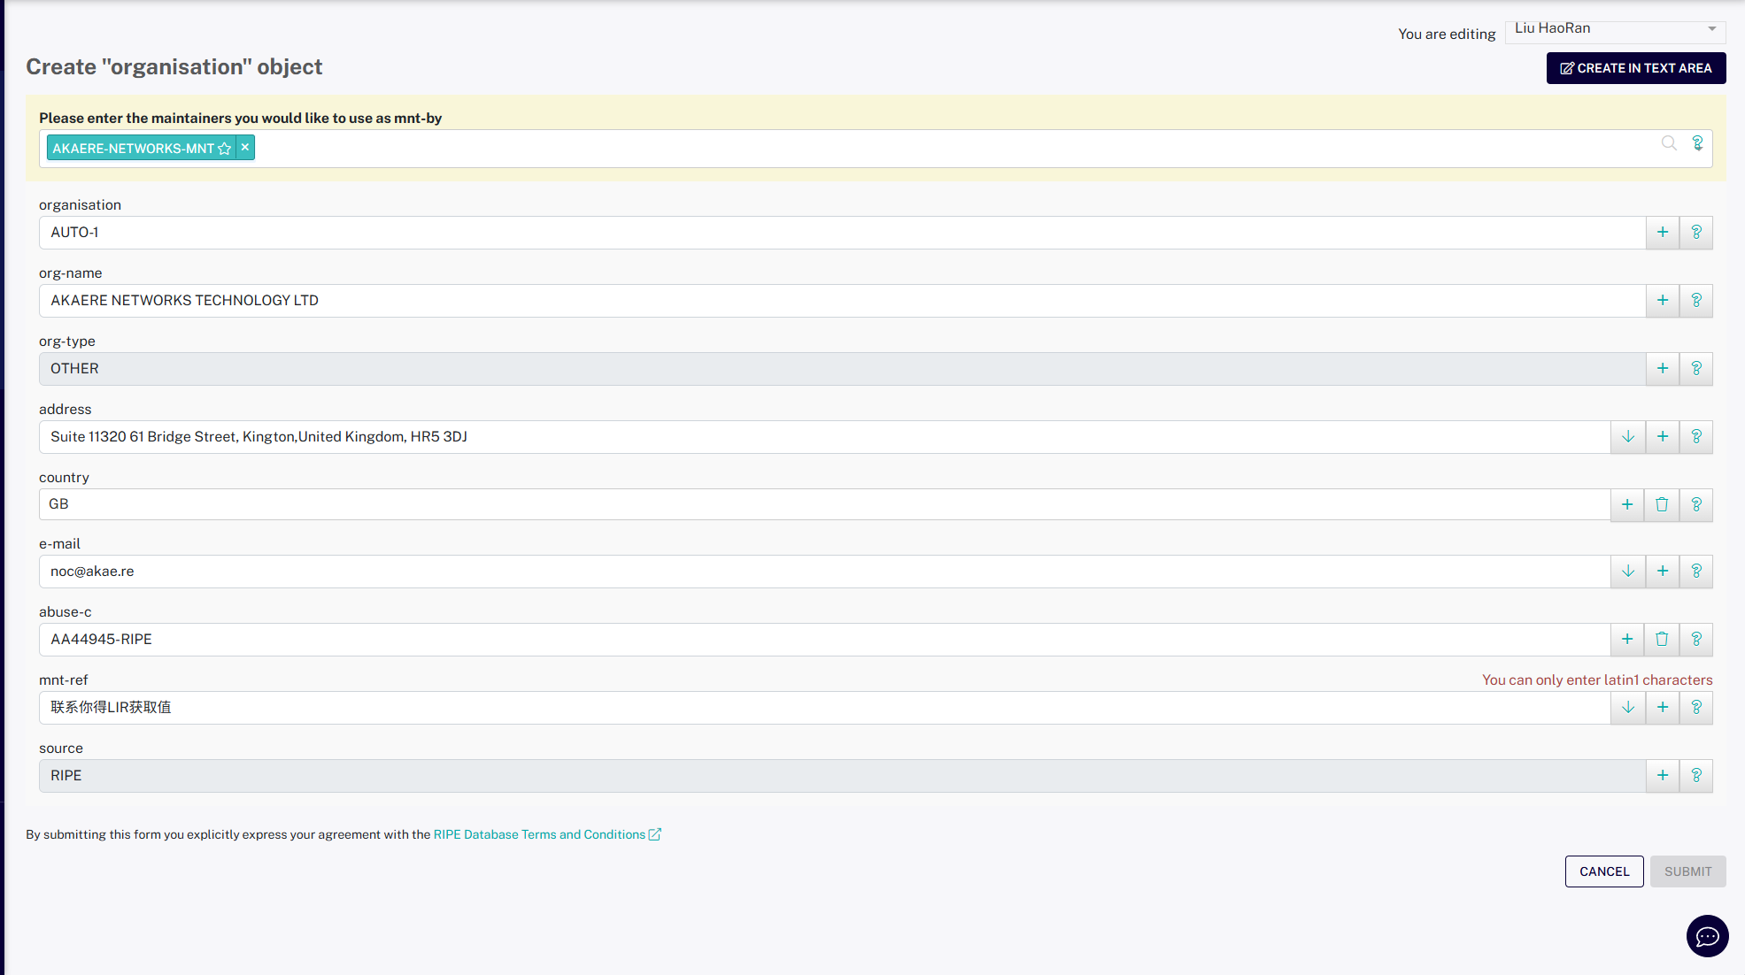Open the RIPE Database Terms and Conditions link
The image size is (1745, 975).
(539, 834)
